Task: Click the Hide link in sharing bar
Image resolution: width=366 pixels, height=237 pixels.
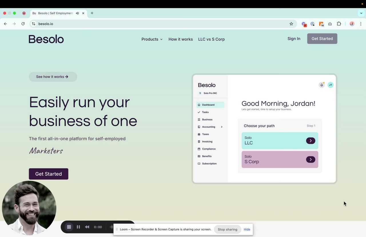Action: [x=247, y=229]
